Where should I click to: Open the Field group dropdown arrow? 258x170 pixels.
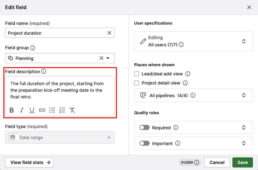click(x=108, y=58)
